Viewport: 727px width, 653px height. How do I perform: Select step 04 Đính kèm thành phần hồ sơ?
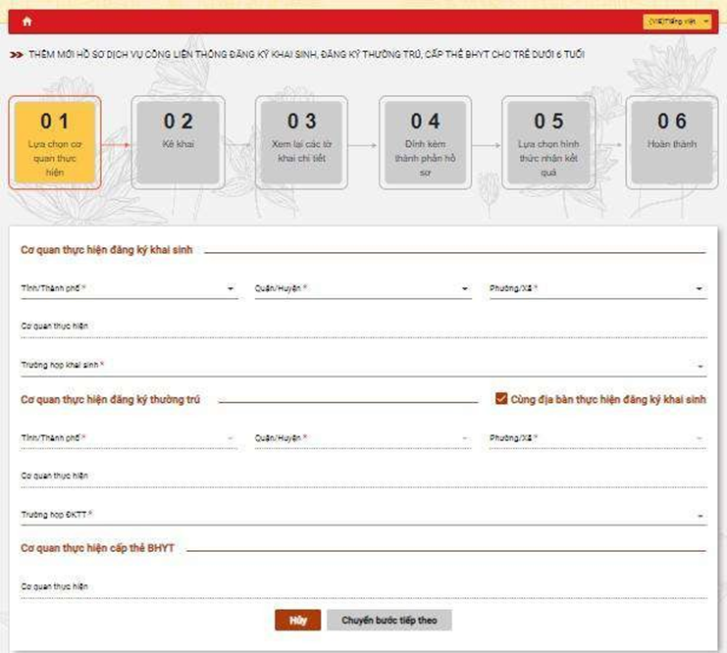(x=425, y=142)
